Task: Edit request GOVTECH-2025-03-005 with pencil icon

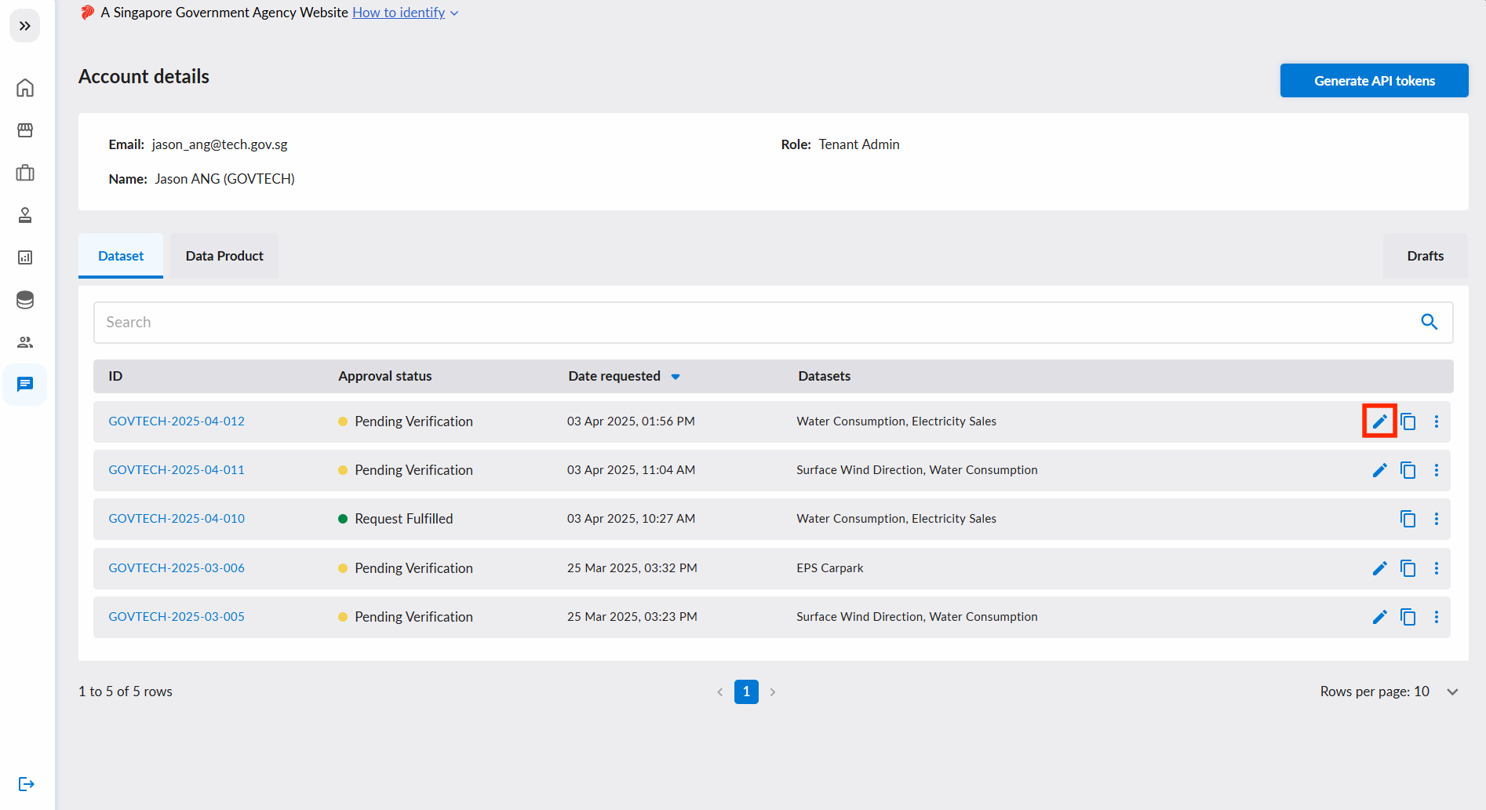Action: [x=1379, y=617]
